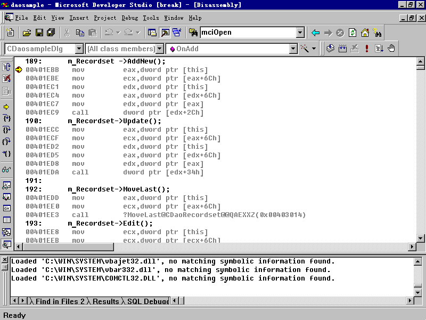Switch to the SQL Debugging output tab
Viewport: 426px width, 320px height.
(x=148, y=301)
